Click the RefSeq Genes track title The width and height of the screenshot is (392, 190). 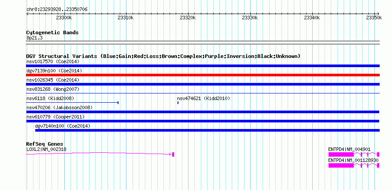[45, 144]
